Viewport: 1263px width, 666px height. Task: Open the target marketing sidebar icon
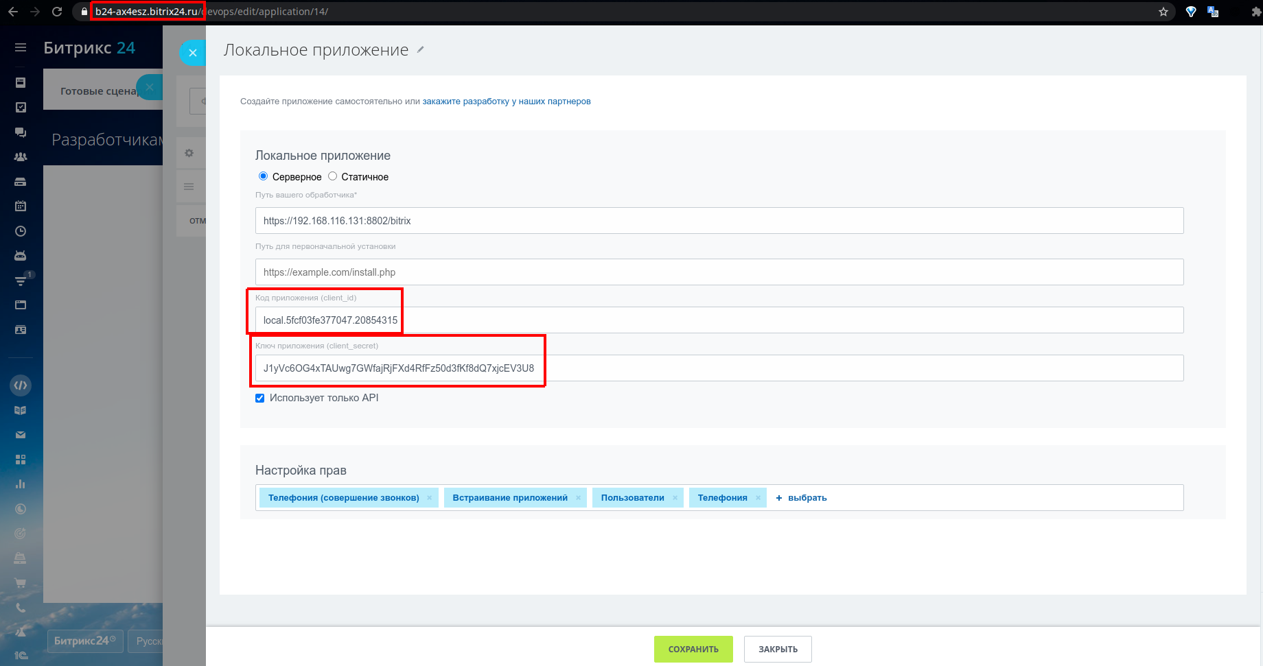pos(21,533)
